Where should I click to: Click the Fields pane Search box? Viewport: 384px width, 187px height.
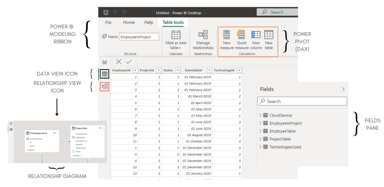302,101
